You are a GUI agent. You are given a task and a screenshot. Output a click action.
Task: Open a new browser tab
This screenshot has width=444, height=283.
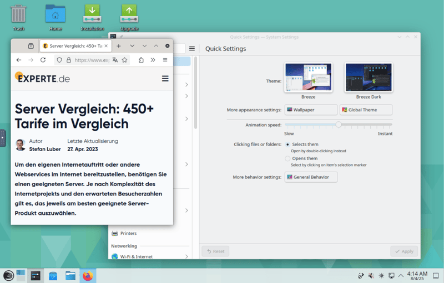(x=119, y=46)
